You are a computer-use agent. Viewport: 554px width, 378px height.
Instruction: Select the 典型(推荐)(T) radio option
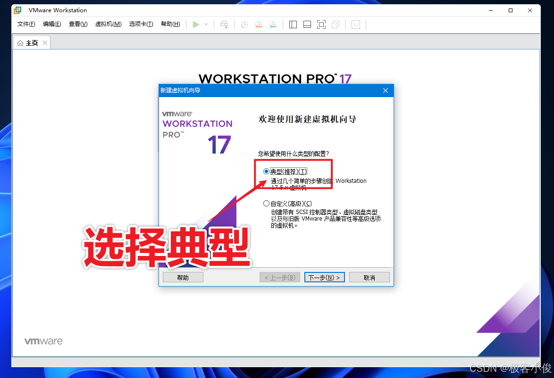pos(266,172)
